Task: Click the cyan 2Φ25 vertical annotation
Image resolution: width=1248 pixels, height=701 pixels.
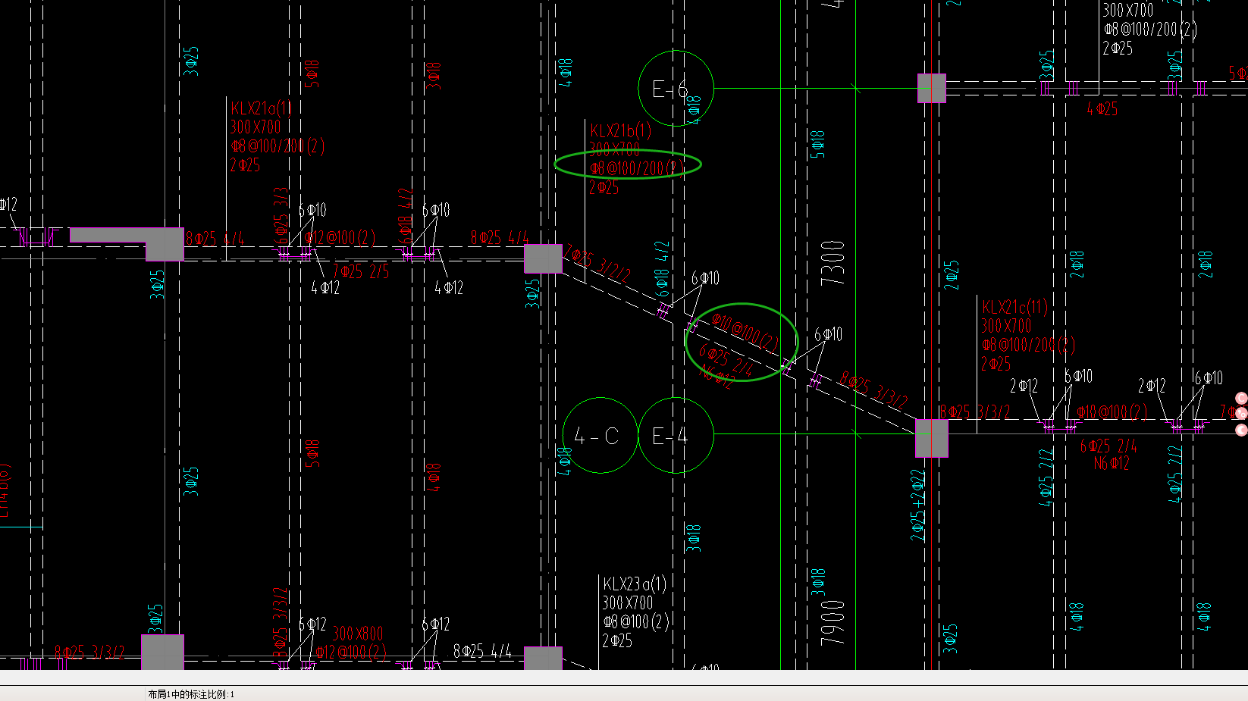Action: [x=952, y=275]
